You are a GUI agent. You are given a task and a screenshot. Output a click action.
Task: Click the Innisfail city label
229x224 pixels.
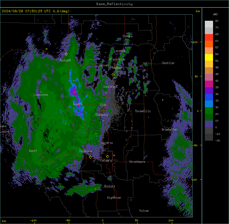pyautogui.click(x=110, y=87)
